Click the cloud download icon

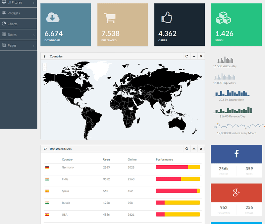coord(53,17)
